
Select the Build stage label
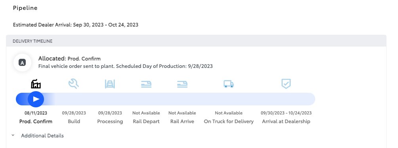click(x=74, y=122)
